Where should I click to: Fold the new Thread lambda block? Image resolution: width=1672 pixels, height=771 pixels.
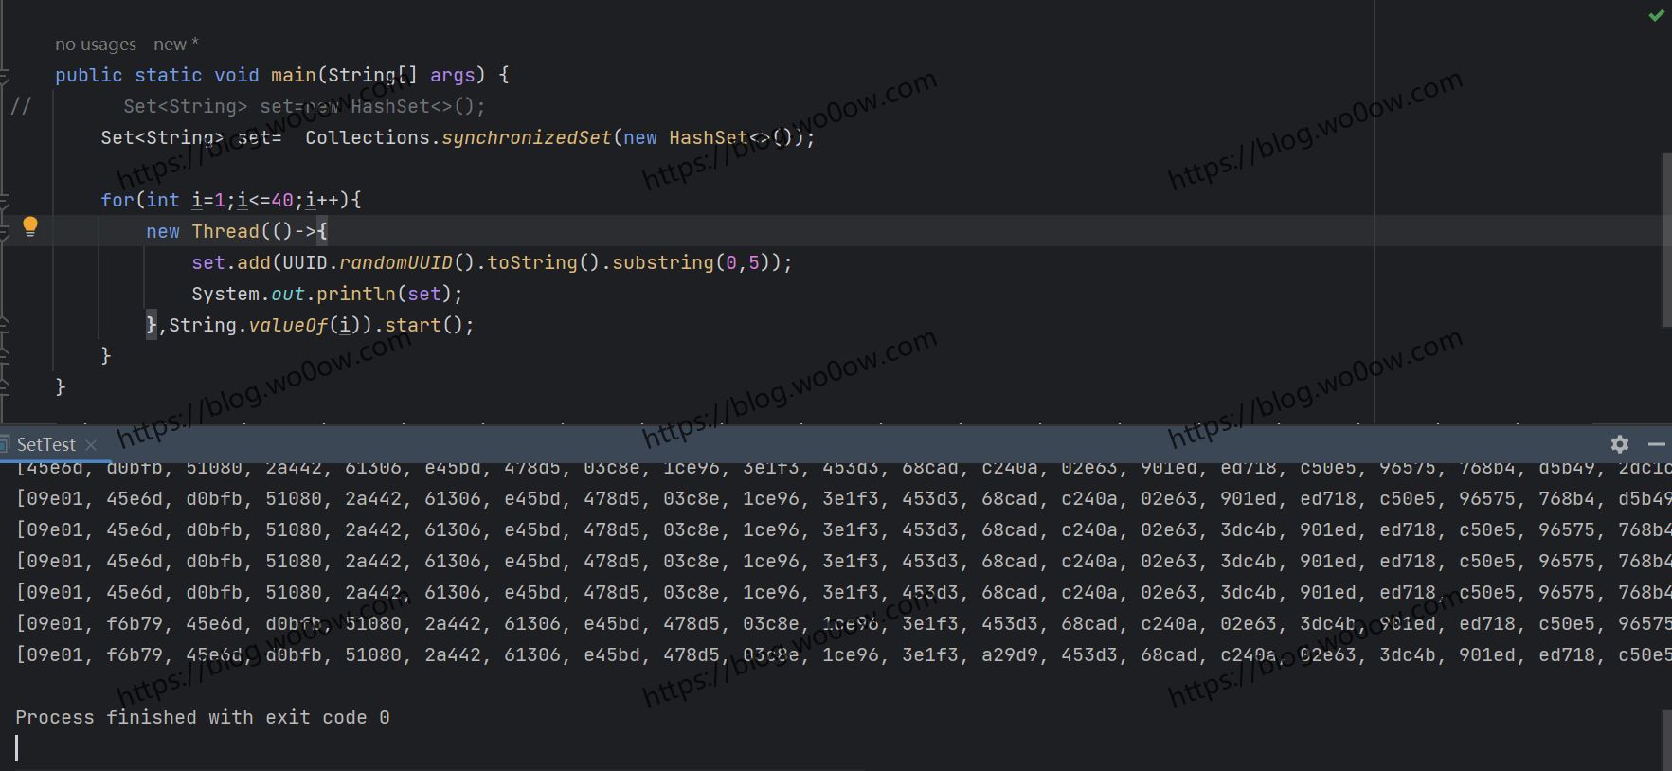coord(5,231)
